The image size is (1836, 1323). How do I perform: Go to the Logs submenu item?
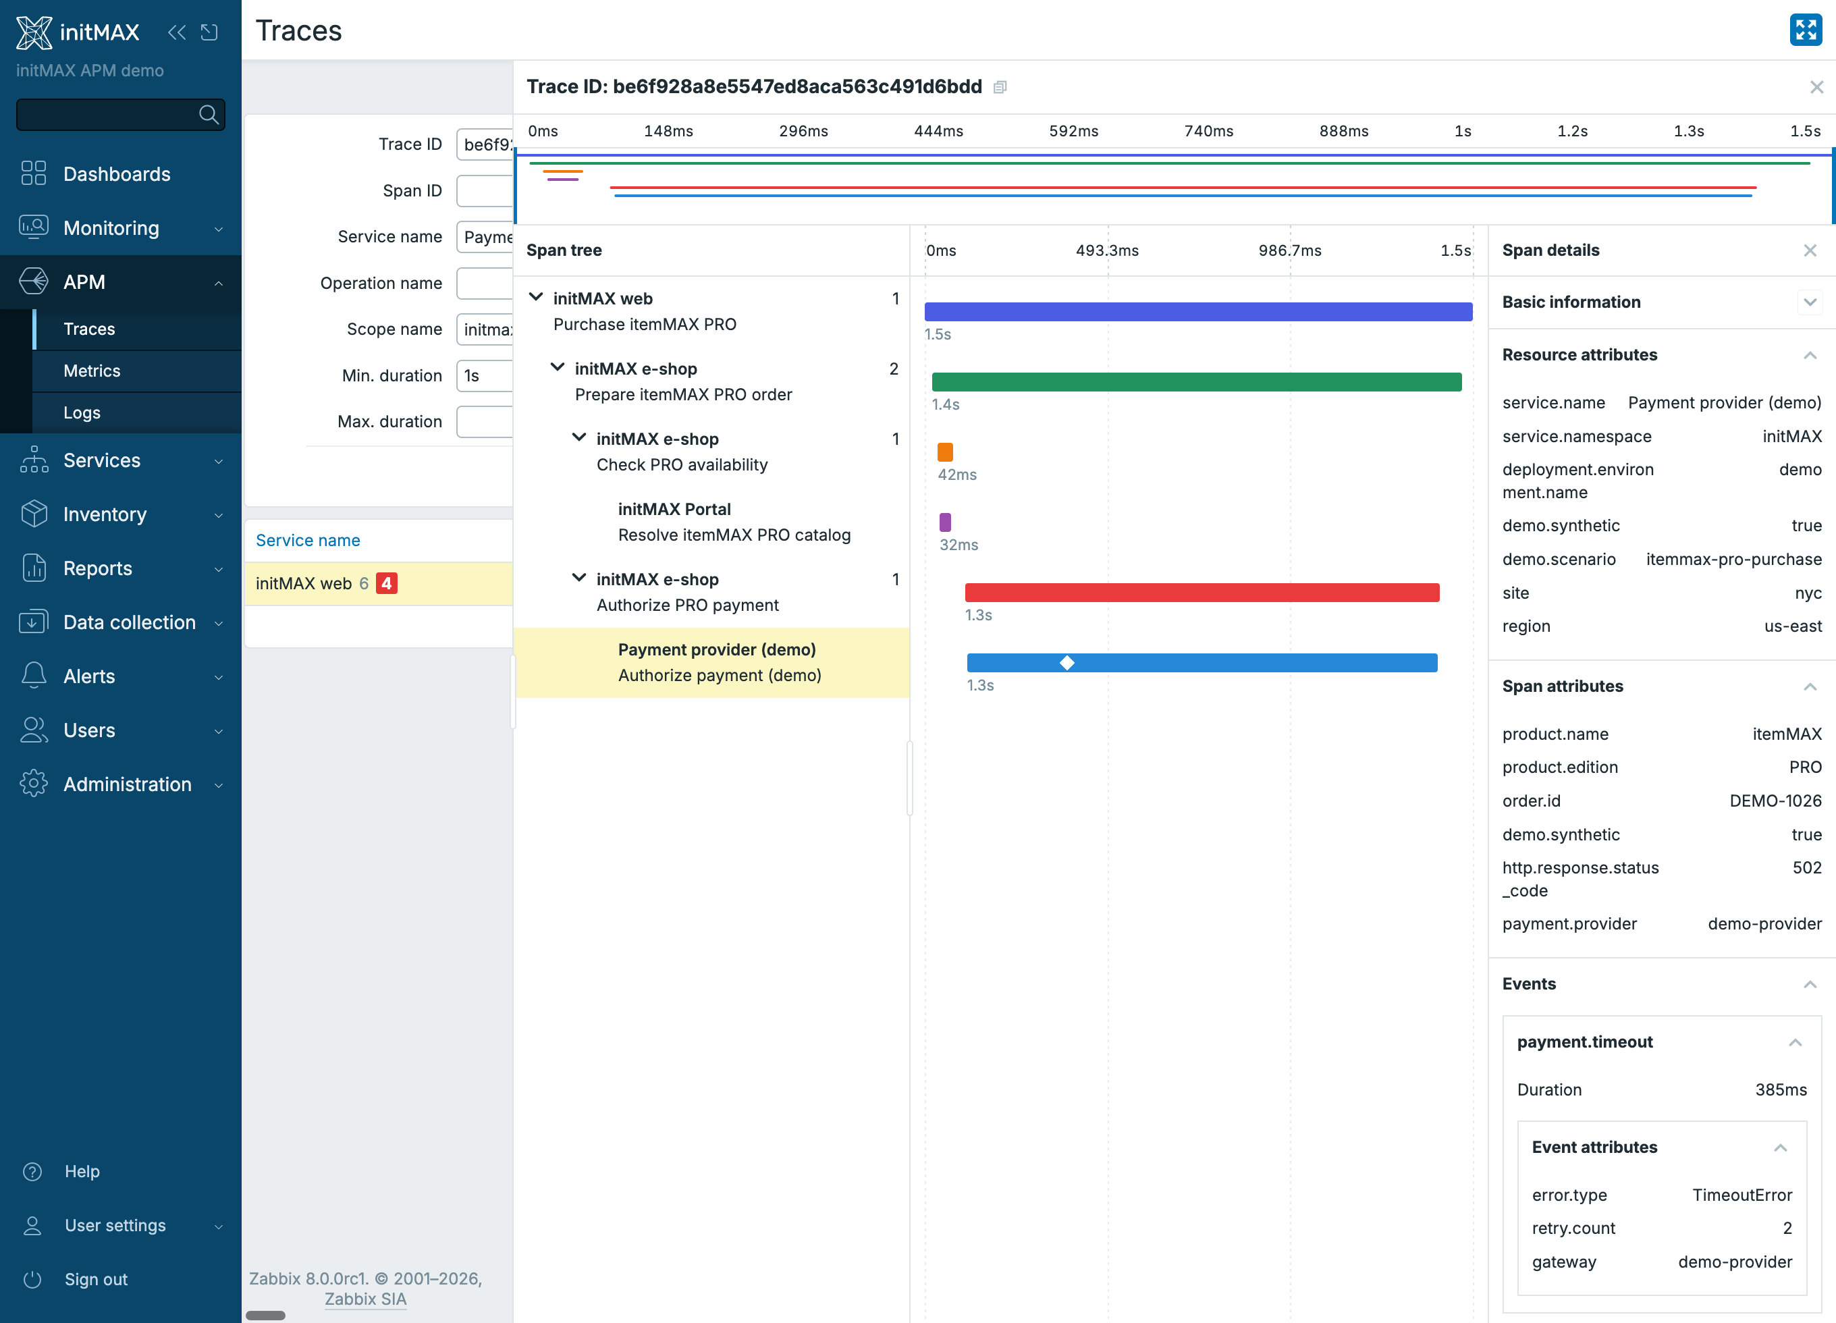coord(137,413)
